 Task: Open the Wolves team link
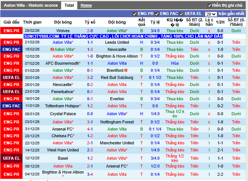click(63, 31)
